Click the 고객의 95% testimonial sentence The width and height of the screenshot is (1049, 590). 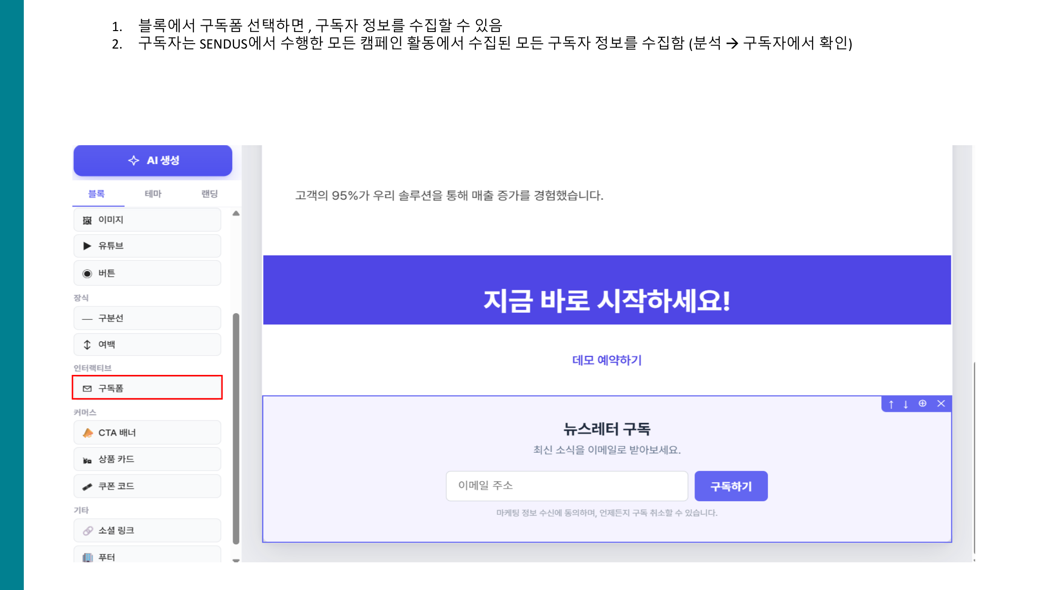tap(449, 196)
